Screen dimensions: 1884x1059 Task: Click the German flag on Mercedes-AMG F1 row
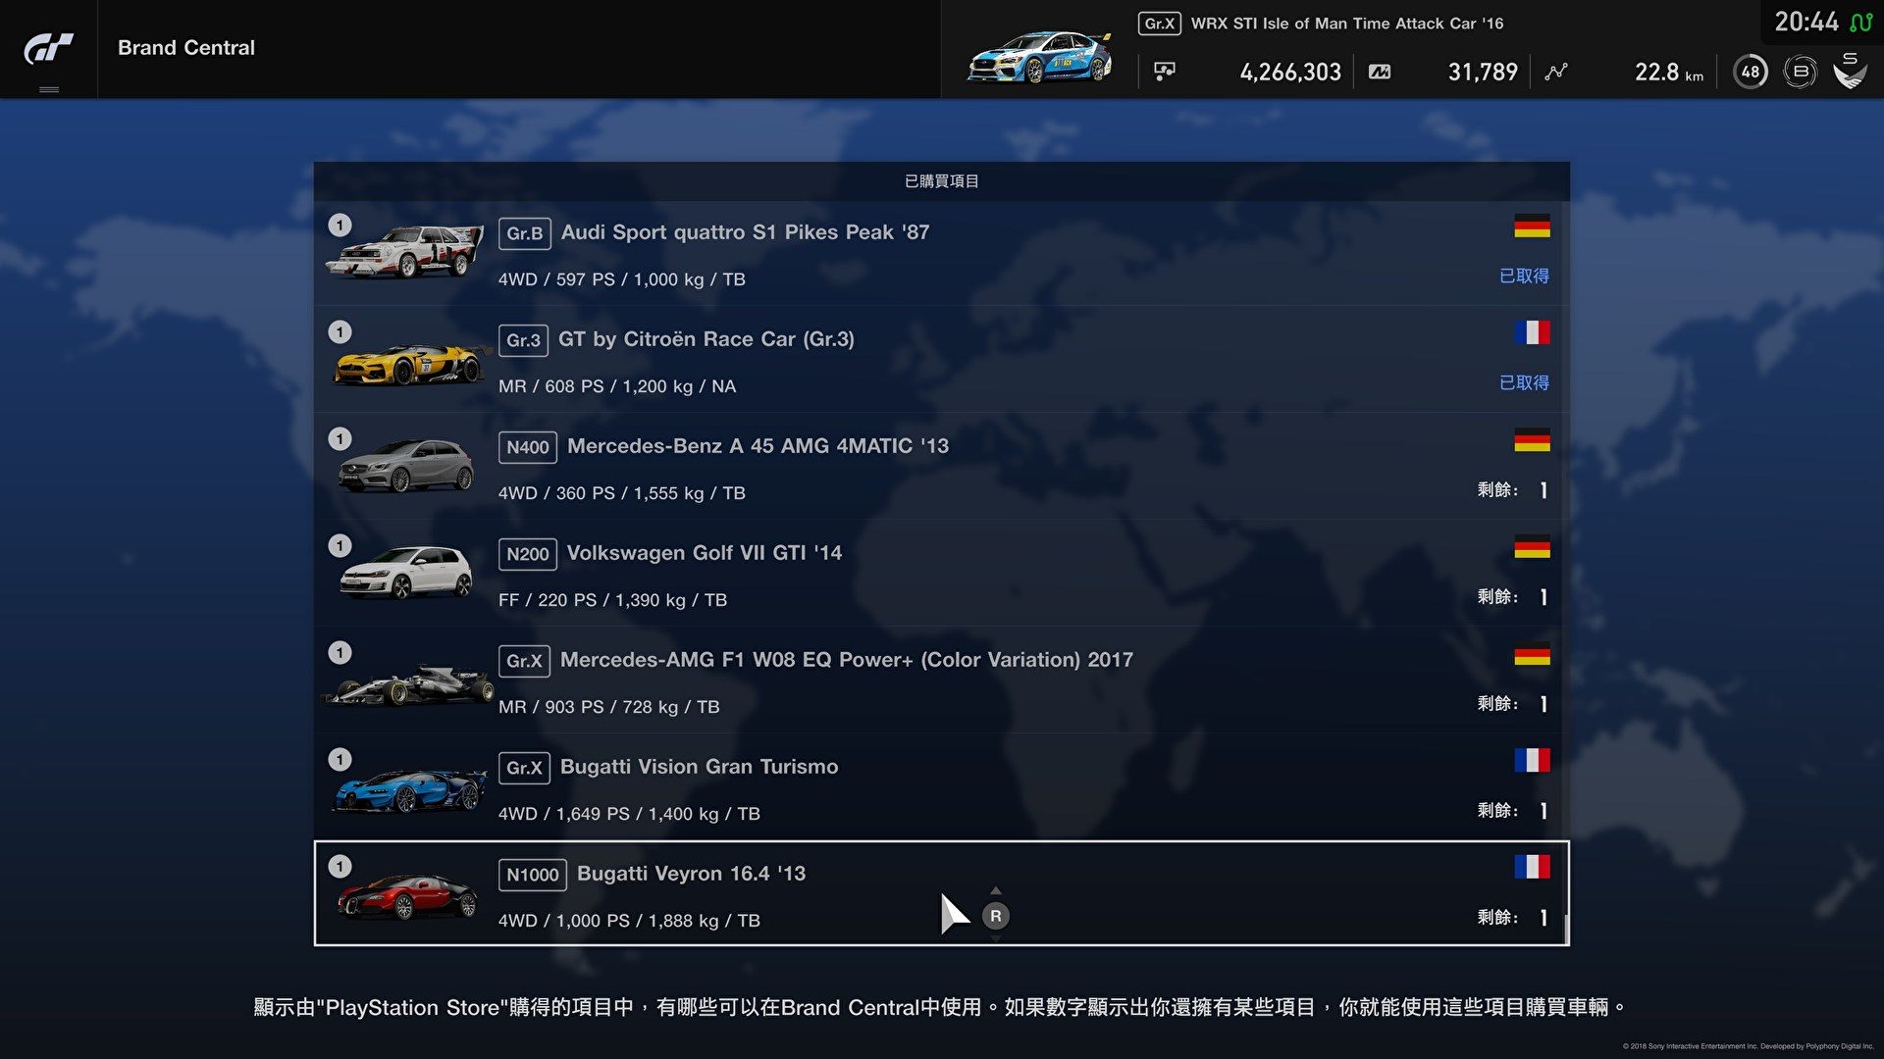(1532, 653)
